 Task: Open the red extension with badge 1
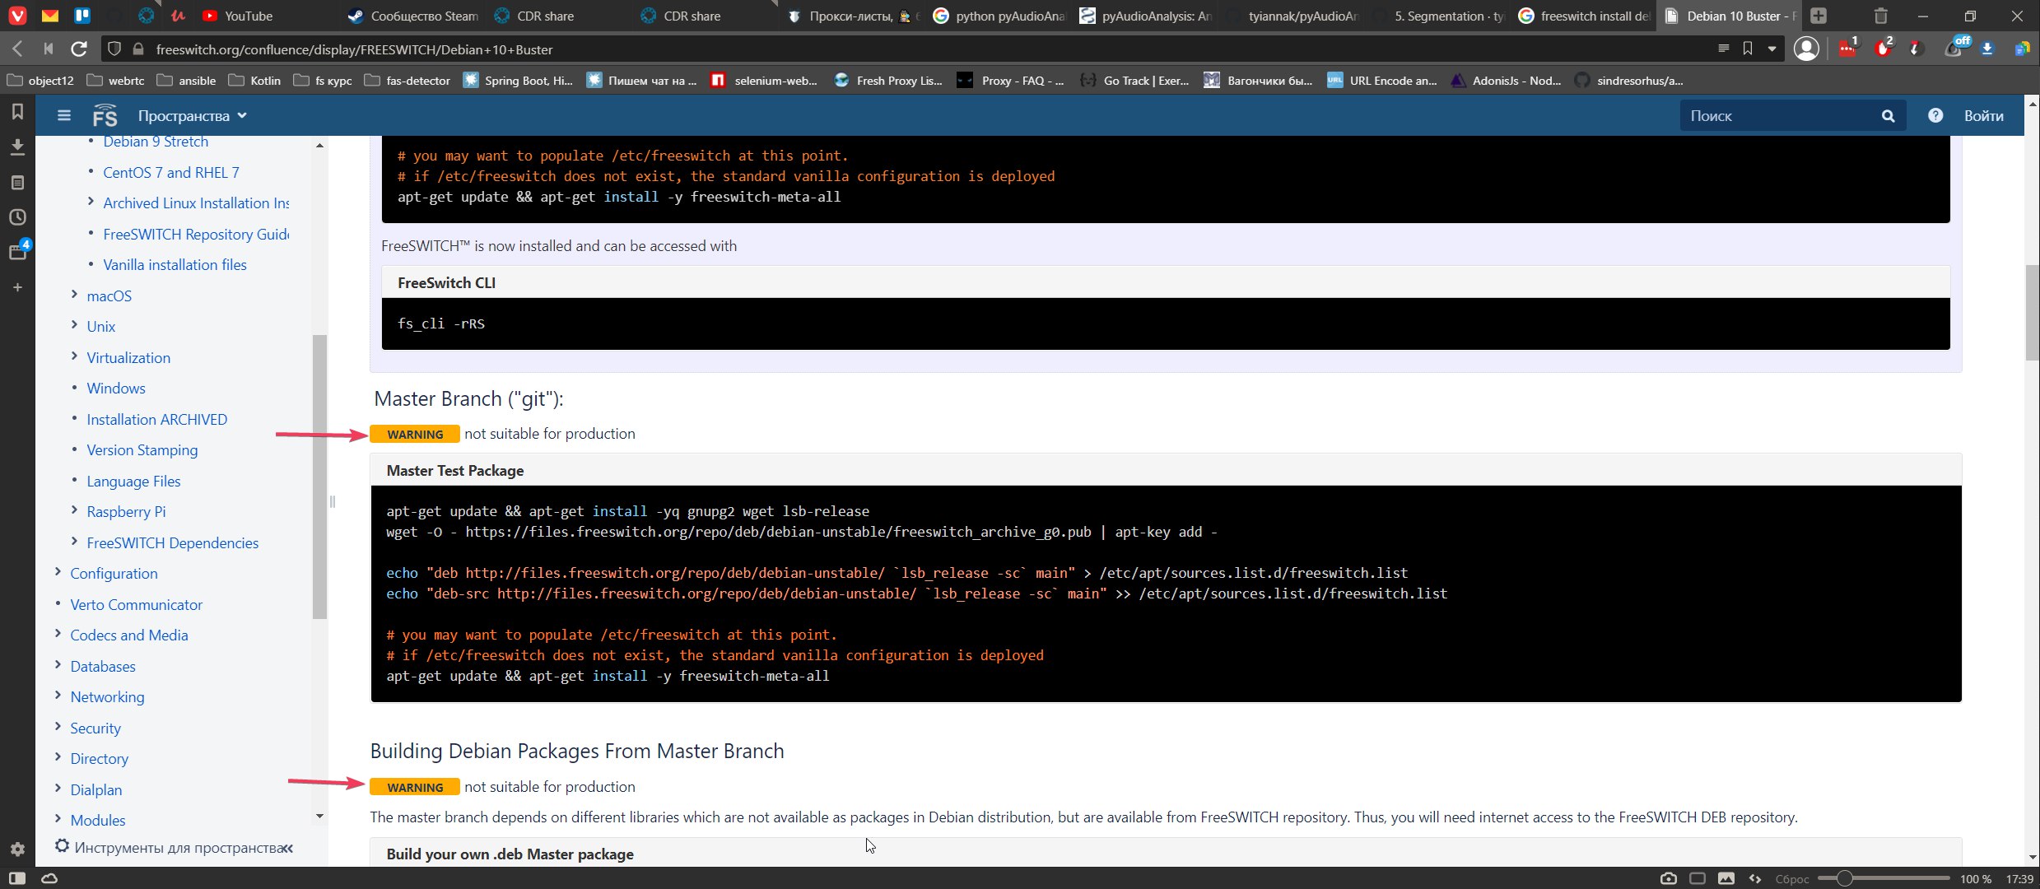pos(1847,48)
